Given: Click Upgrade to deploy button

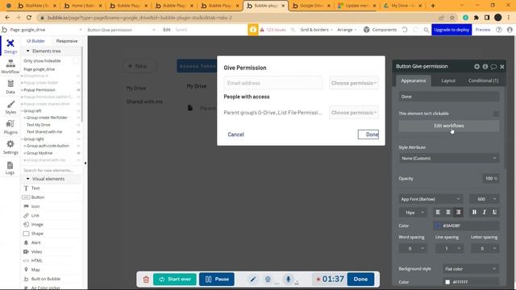Looking at the screenshot, I should click(451, 30).
